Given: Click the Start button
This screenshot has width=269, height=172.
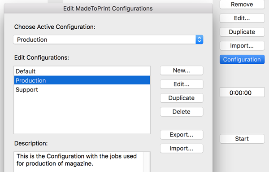Looking at the screenshot, I should coord(242,139).
